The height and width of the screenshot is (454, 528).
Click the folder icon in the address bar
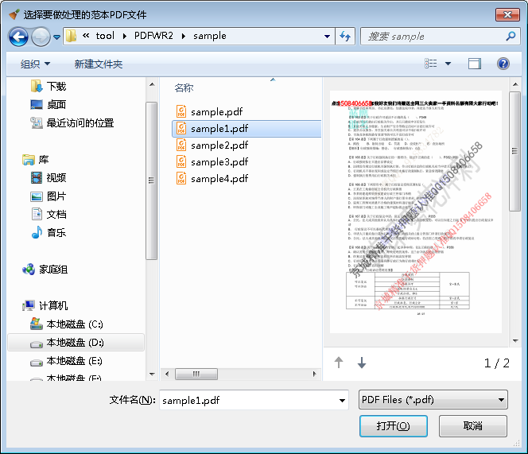[71, 36]
